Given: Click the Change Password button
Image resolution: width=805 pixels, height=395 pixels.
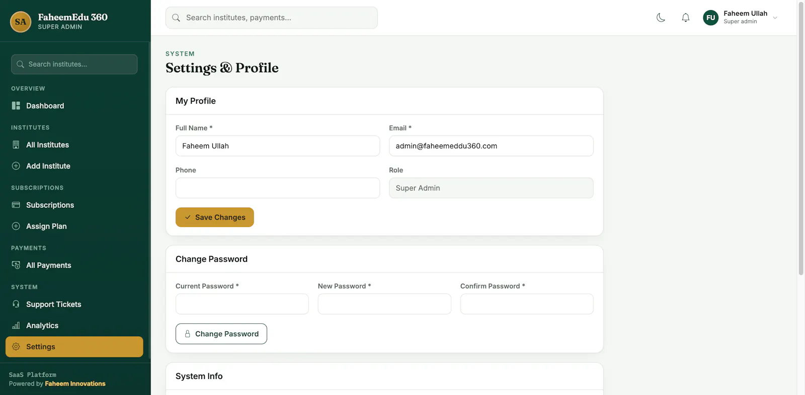Looking at the screenshot, I should 221,334.
